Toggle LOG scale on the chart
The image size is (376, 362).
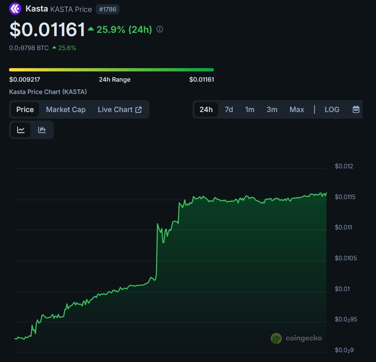pyautogui.click(x=332, y=110)
